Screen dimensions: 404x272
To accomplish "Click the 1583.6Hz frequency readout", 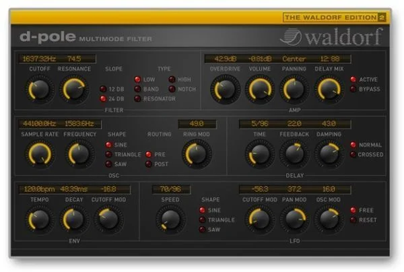I will (79, 124).
